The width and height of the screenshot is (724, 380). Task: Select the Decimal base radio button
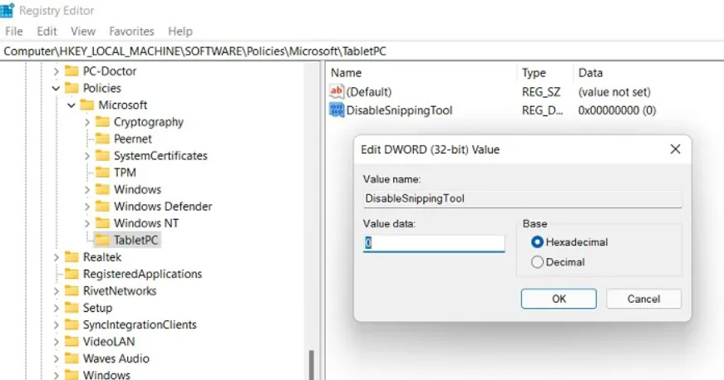coord(537,262)
